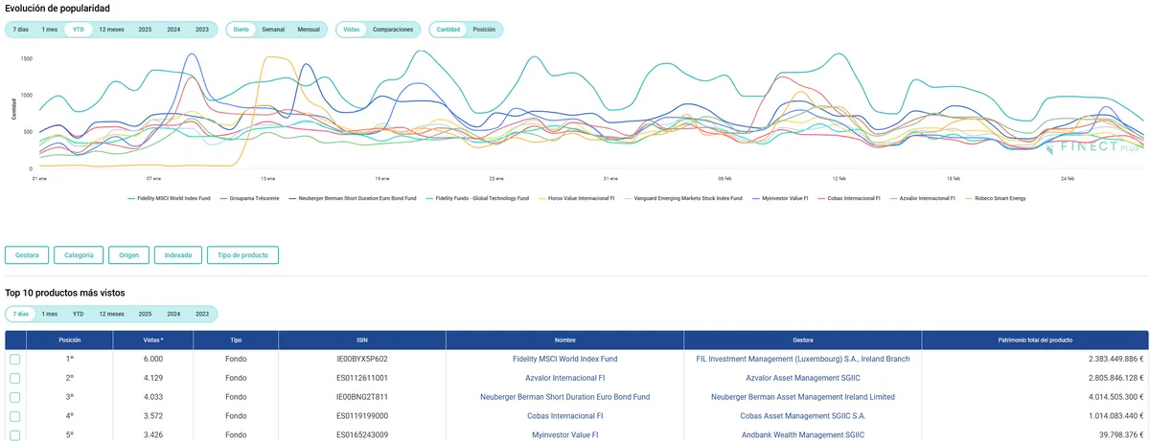Open the Gestora filter dropdown

click(27, 255)
